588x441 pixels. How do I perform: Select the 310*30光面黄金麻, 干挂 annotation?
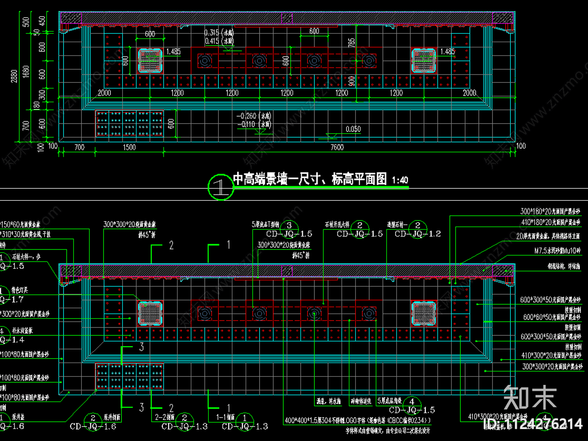pyautogui.click(x=25, y=235)
